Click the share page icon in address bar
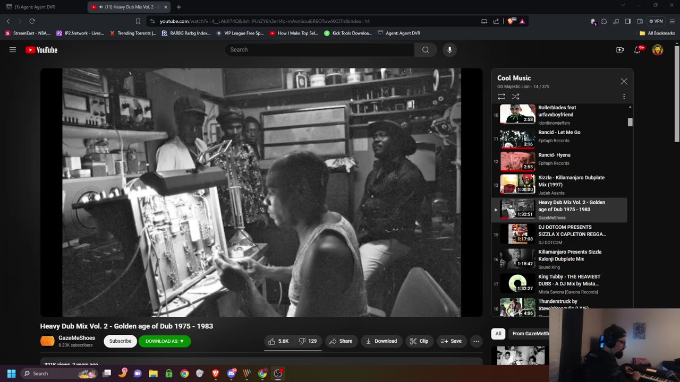680x382 pixels. click(496, 21)
